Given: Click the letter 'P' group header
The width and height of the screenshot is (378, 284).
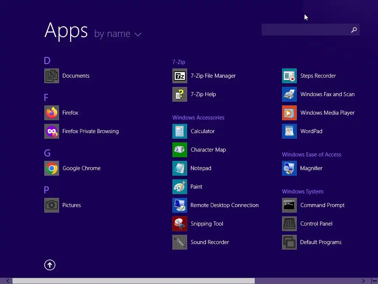Looking at the screenshot, I should pos(46,190).
